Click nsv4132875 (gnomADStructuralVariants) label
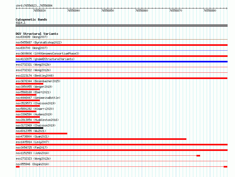Image resolution: width=235 pixels, height=177 pixels. click(45, 59)
